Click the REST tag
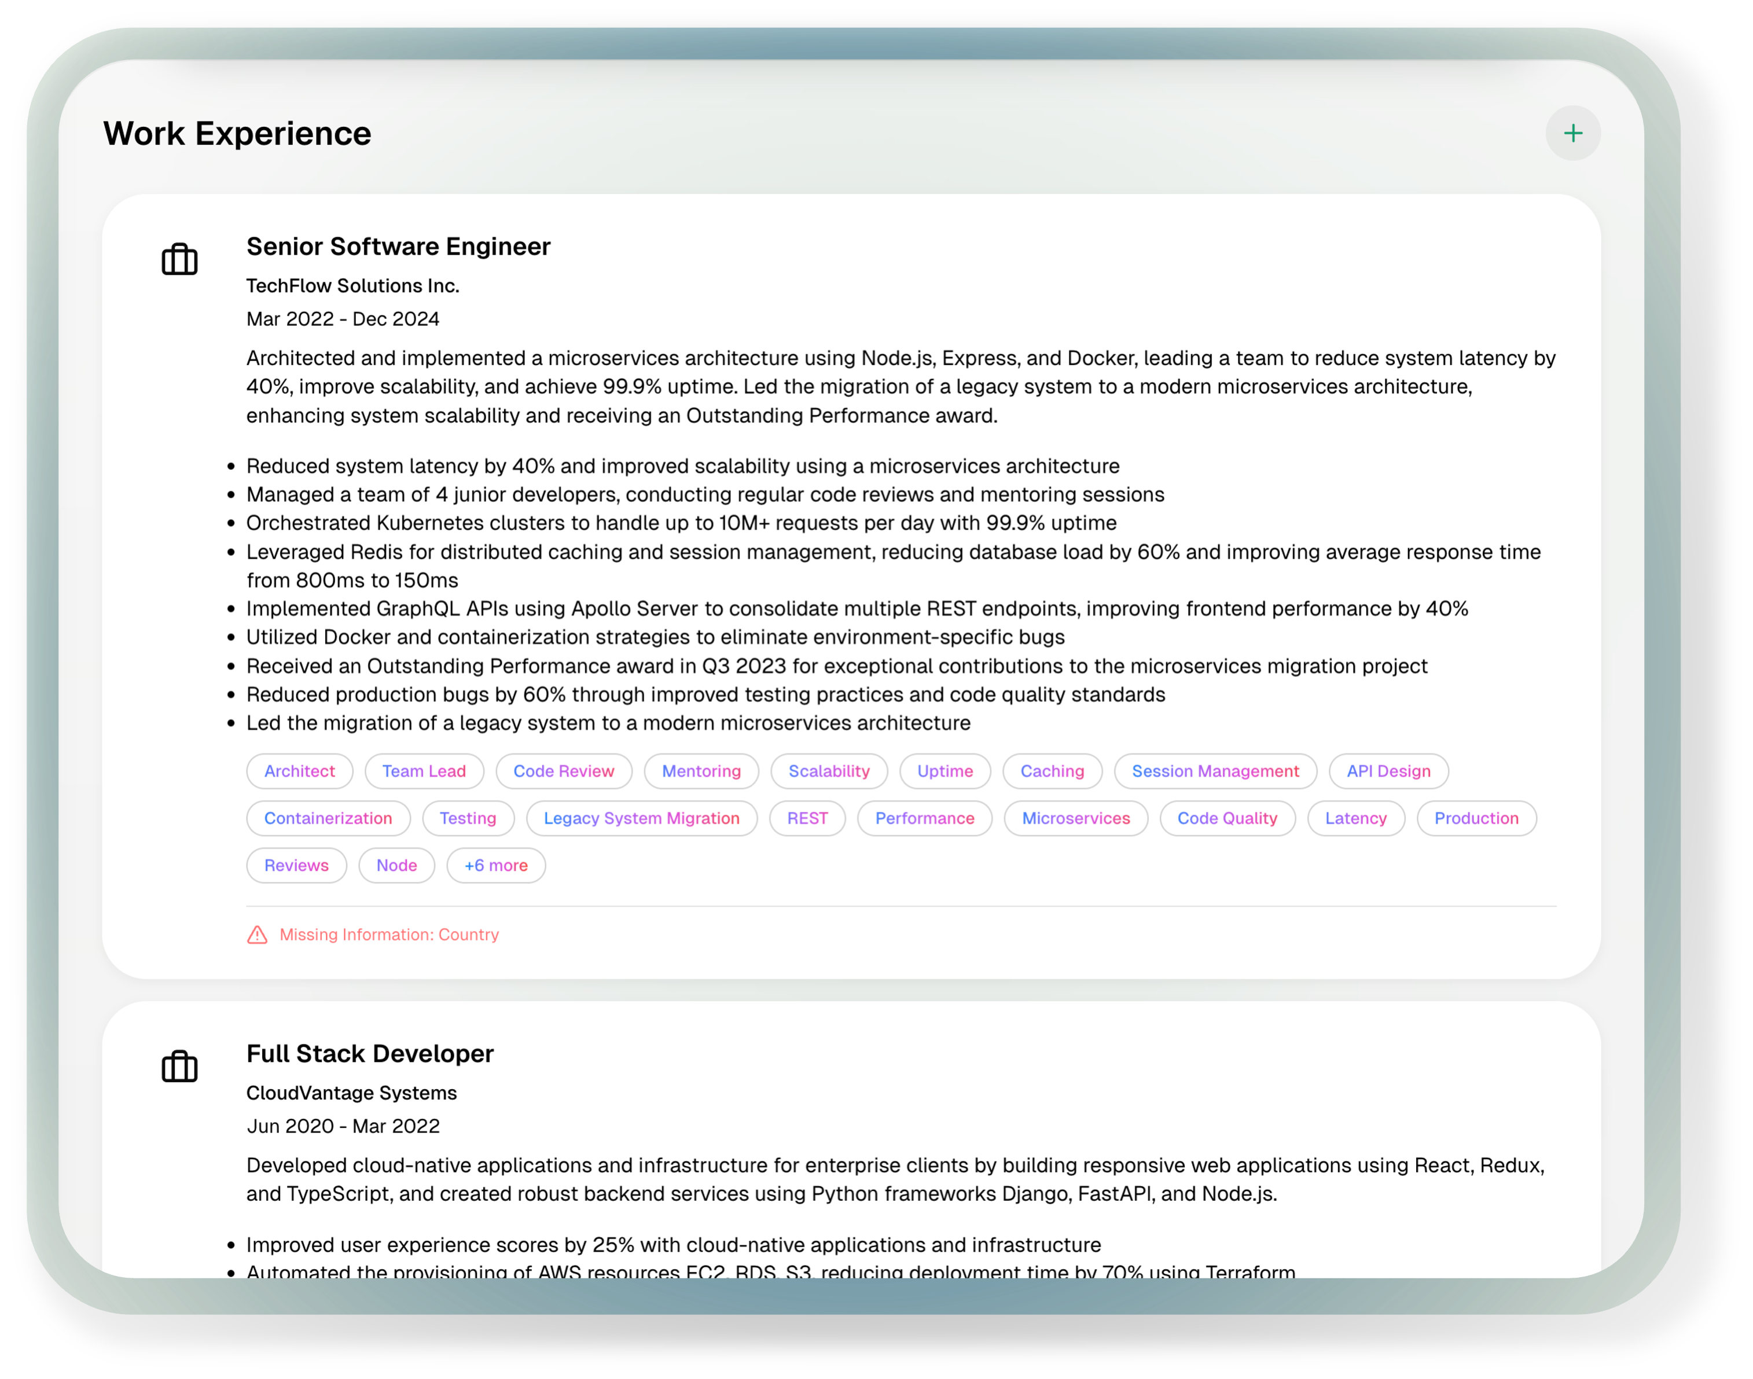The height and width of the screenshot is (1379, 1753). click(x=807, y=818)
